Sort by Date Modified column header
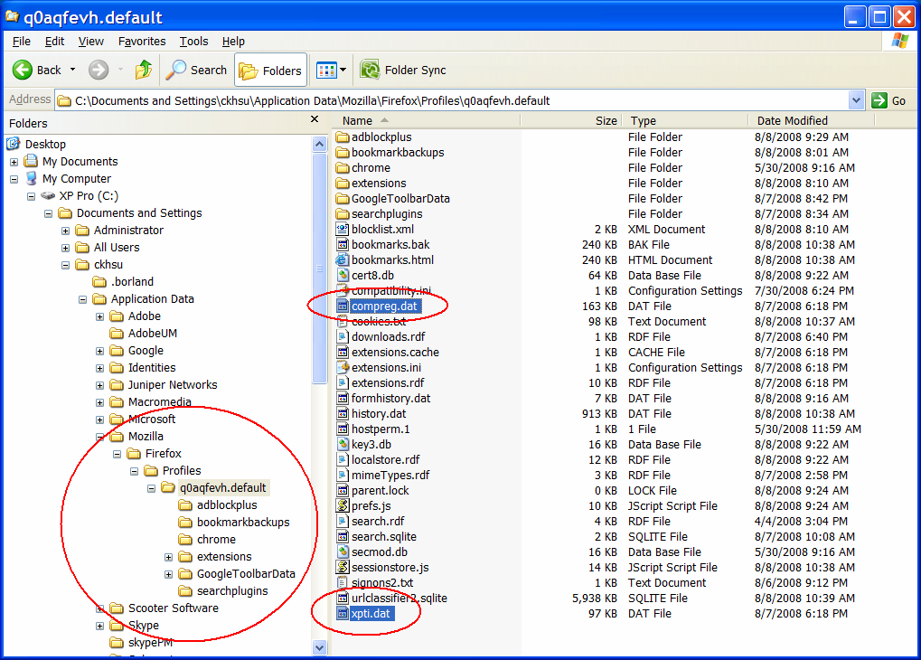 (x=812, y=120)
